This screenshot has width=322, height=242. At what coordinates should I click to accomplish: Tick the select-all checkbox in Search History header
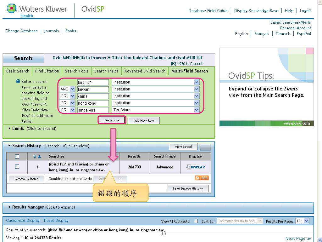pos(17,157)
